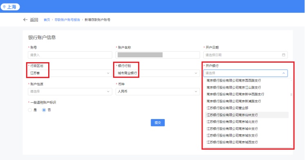Click the 账户名称 input field
The width and height of the screenshot is (305, 160).
click(x=158, y=55)
